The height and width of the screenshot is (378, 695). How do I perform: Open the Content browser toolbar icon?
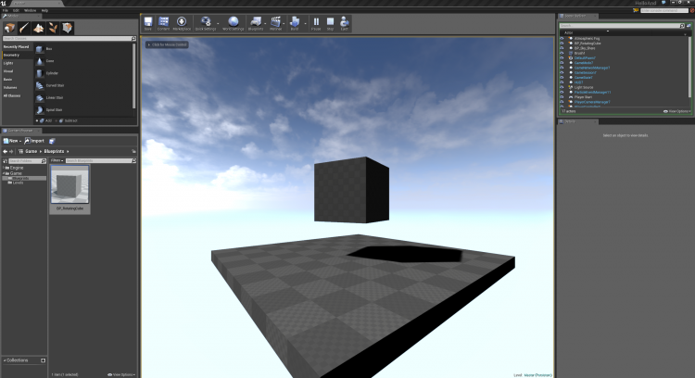[x=163, y=23]
